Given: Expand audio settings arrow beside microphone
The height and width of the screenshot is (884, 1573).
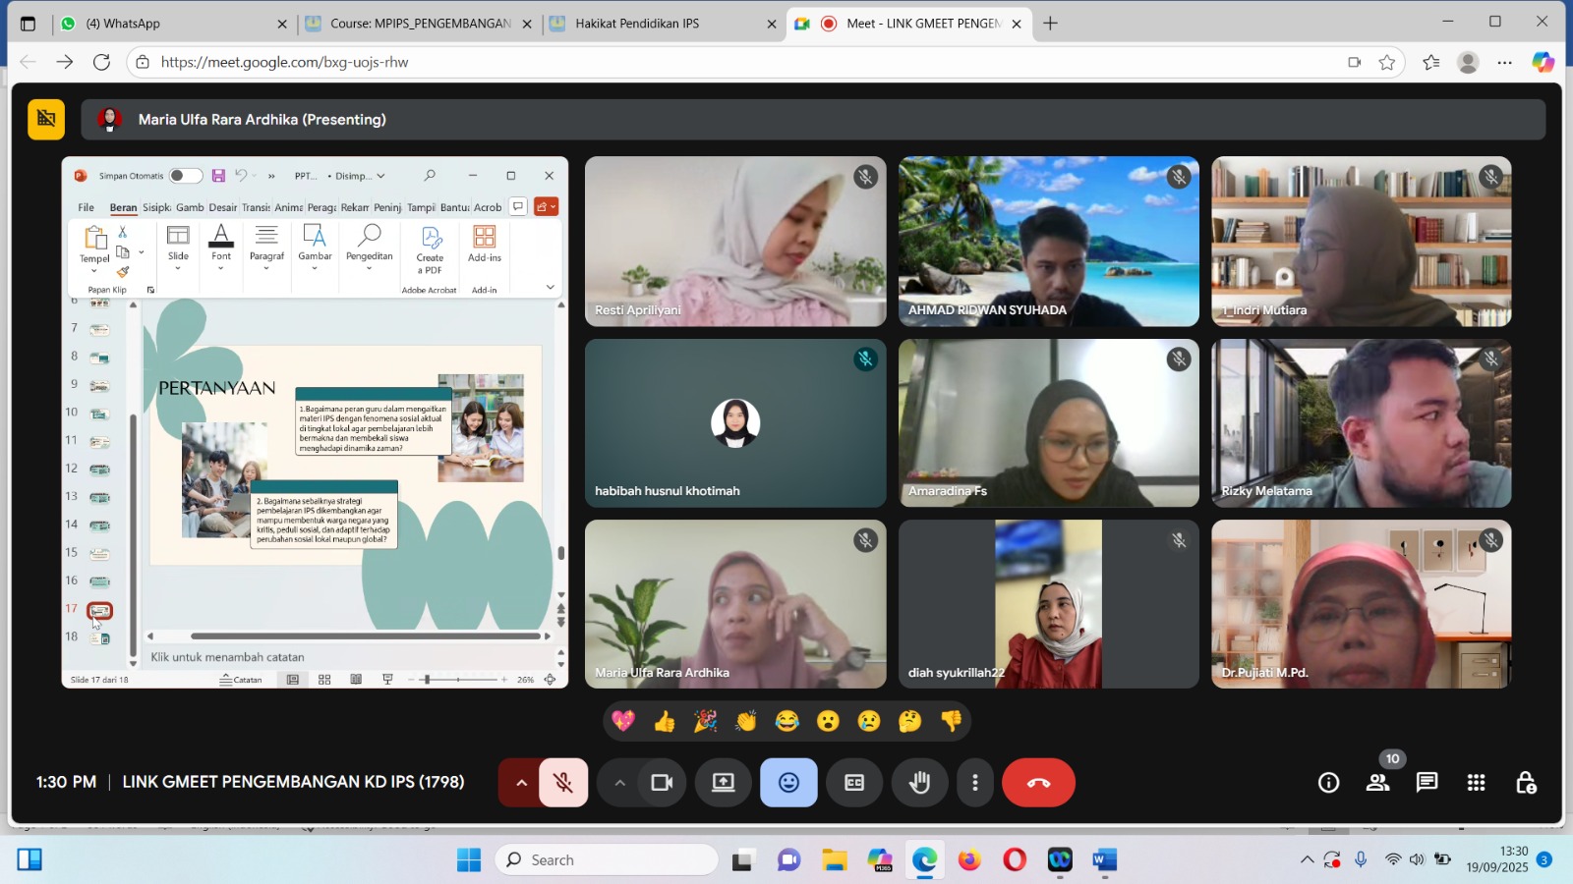Looking at the screenshot, I should 521,783.
